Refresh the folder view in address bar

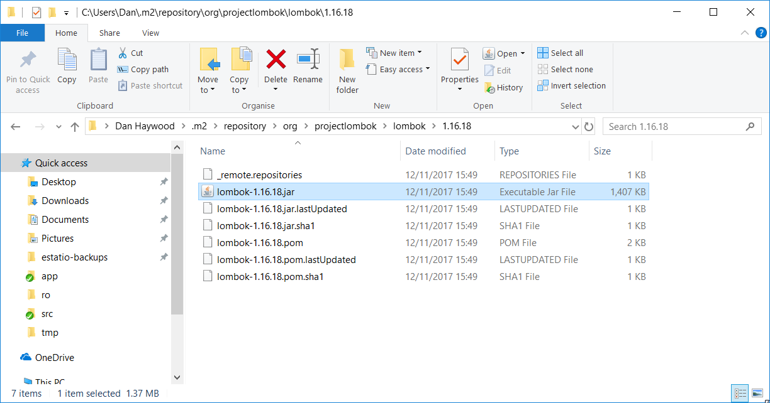589,127
